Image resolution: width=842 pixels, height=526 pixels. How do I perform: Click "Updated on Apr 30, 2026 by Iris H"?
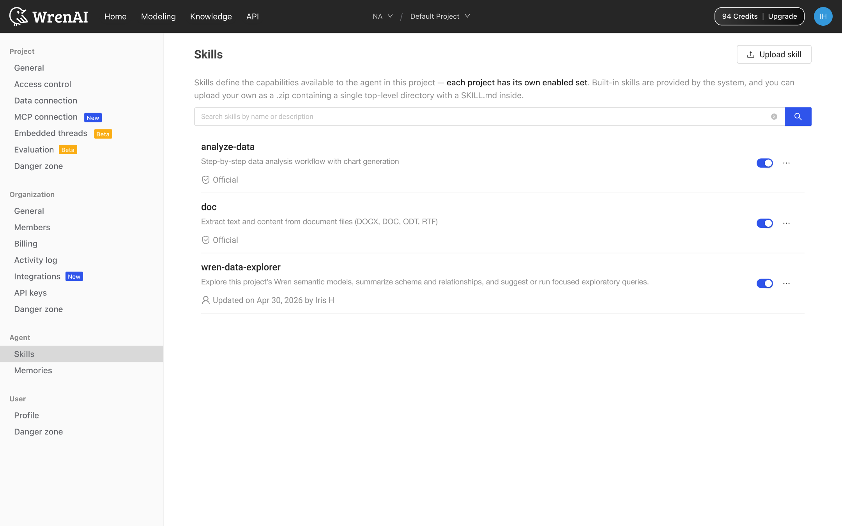pos(273,300)
